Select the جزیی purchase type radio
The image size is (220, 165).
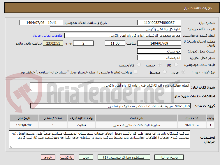click(183, 72)
